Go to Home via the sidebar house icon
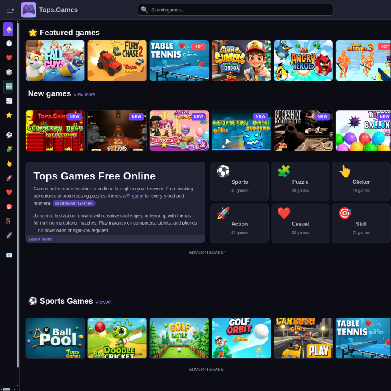Viewport: 391px width, 391px height. pyautogui.click(x=8, y=29)
